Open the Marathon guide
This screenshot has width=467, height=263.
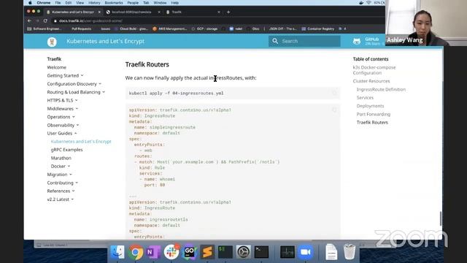pos(61,158)
